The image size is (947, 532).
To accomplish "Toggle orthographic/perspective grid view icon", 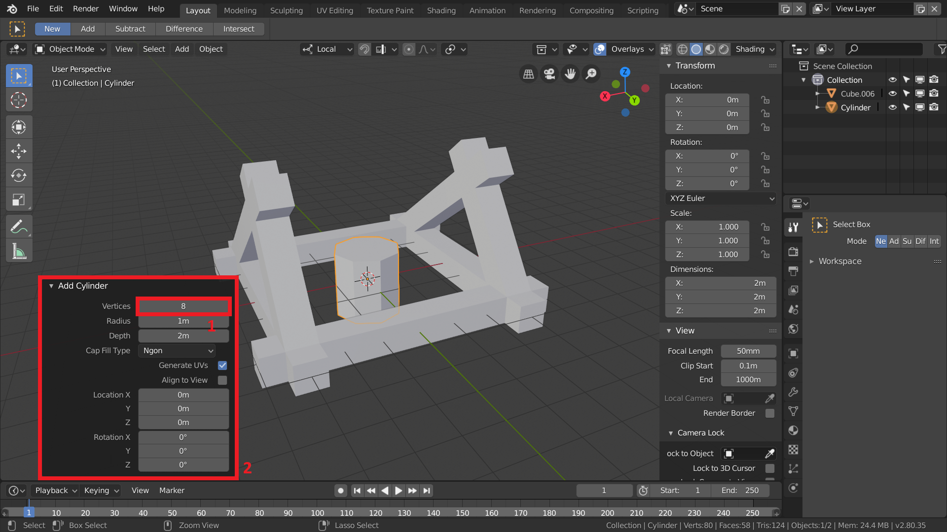I will 528,74.
